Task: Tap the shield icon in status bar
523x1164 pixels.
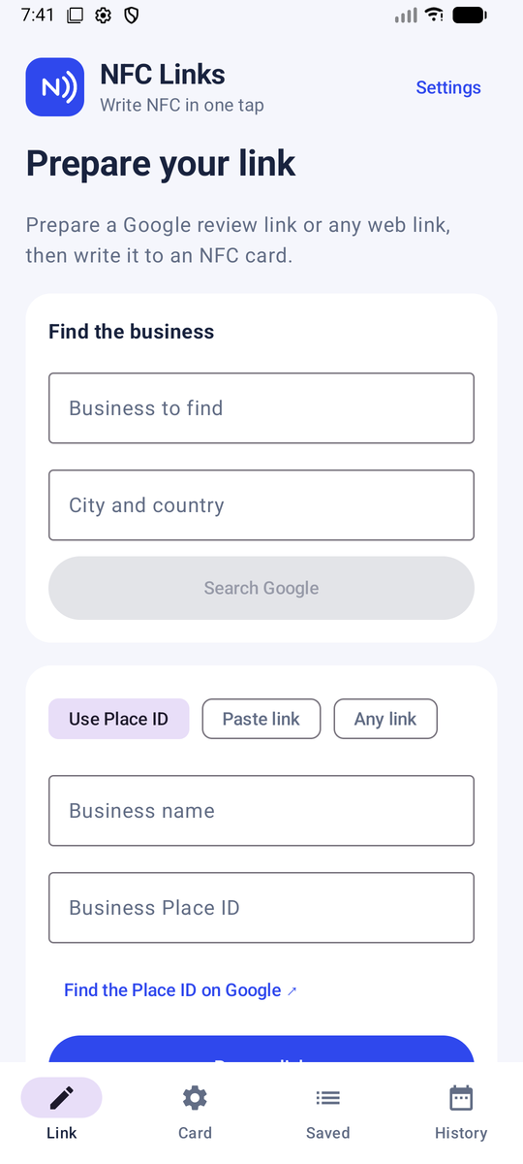Action: (x=132, y=15)
